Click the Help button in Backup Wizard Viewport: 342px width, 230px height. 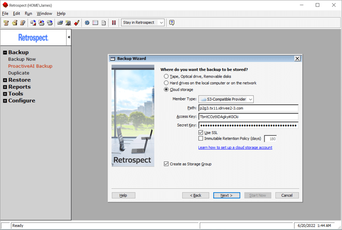[x=124, y=195]
